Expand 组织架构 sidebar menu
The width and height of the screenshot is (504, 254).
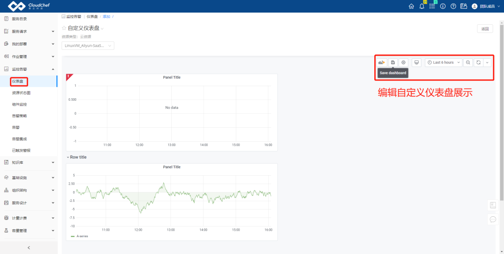click(28, 191)
